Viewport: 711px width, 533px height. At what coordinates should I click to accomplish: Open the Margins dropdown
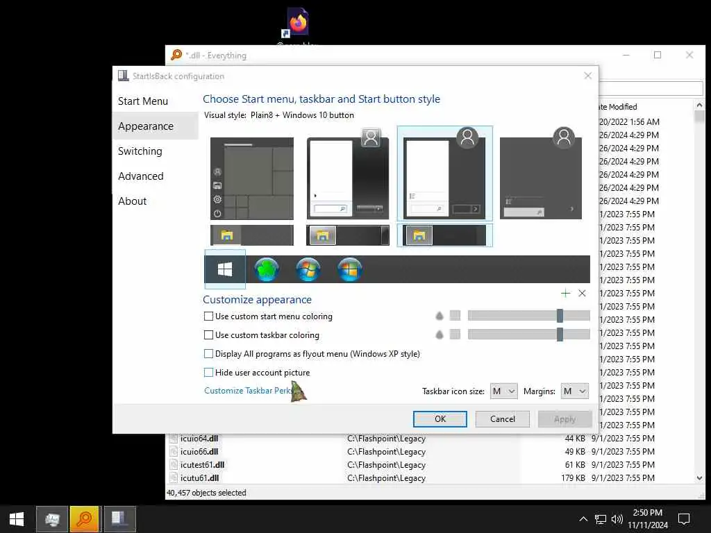[x=574, y=391]
